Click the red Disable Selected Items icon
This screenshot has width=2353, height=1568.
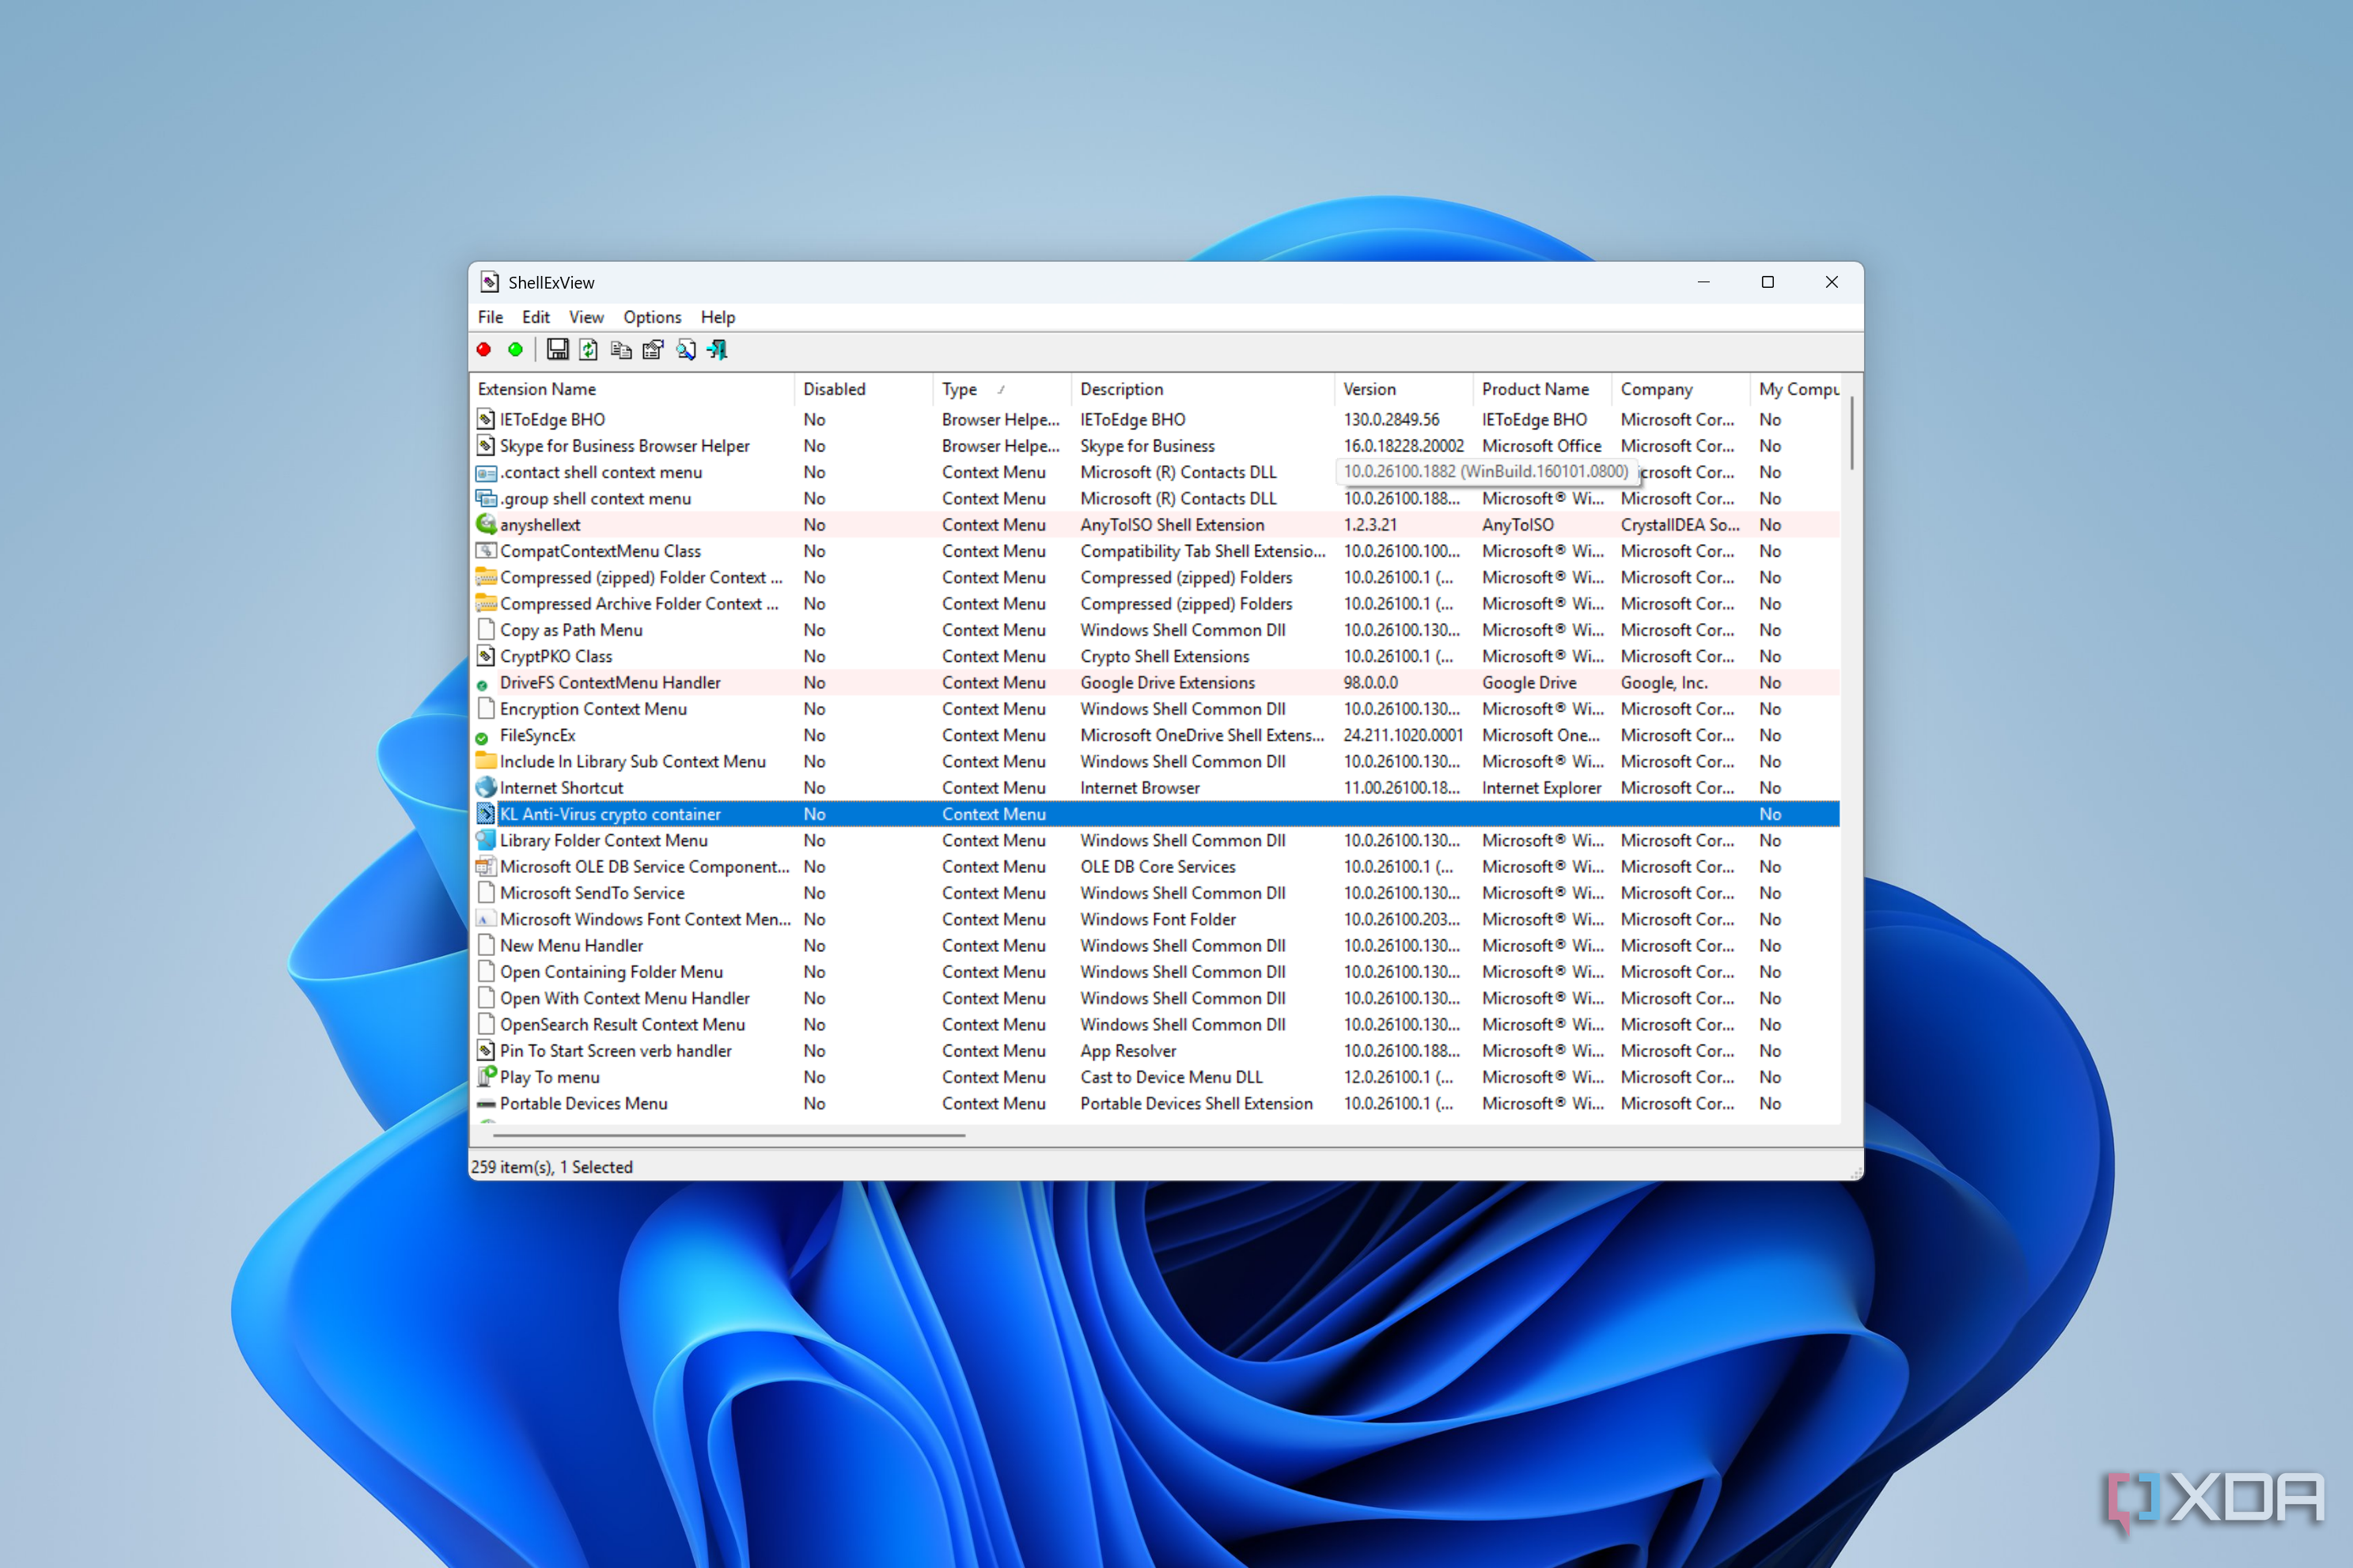coord(484,350)
